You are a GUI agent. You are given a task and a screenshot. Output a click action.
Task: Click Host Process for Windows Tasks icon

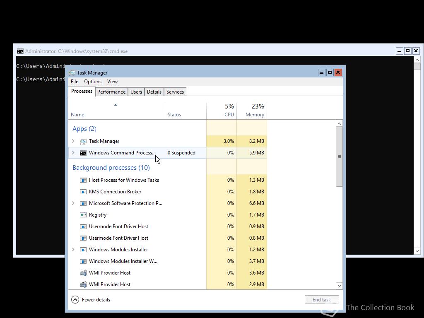pyautogui.click(x=83, y=180)
